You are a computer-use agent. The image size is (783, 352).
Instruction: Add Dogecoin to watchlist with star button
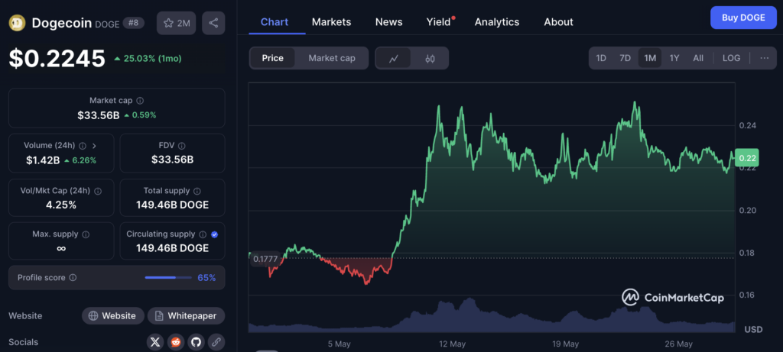[x=177, y=23]
